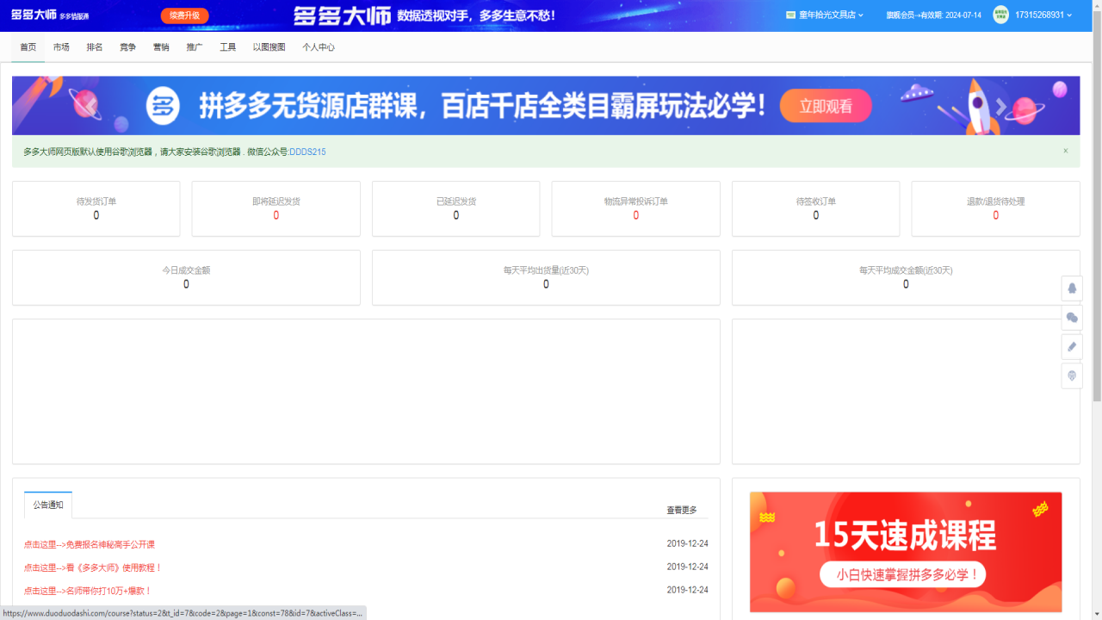Expand the 17315268931 account dropdown
Image resolution: width=1102 pixels, height=620 pixels.
click(1043, 14)
